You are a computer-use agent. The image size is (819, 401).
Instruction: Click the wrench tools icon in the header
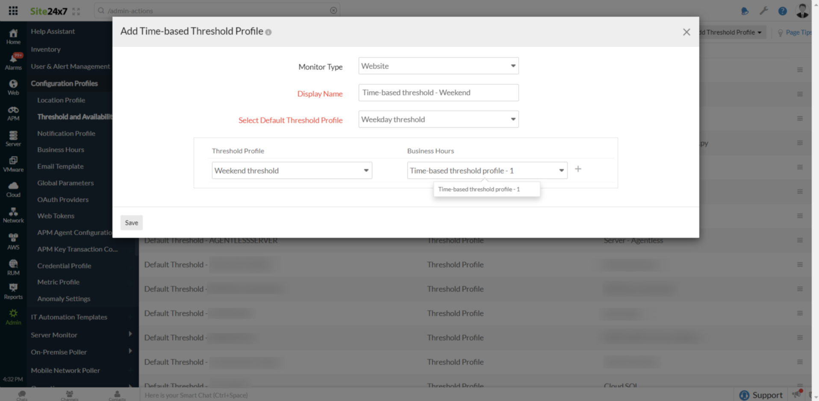[x=764, y=11]
